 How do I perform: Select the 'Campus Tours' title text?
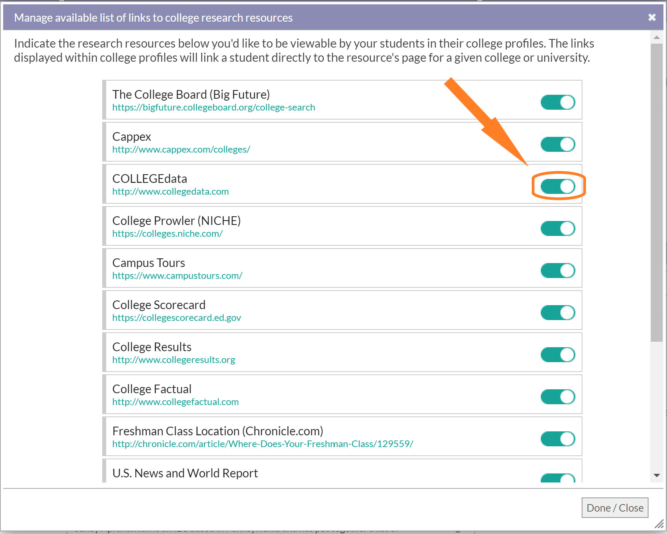click(x=149, y=263)
